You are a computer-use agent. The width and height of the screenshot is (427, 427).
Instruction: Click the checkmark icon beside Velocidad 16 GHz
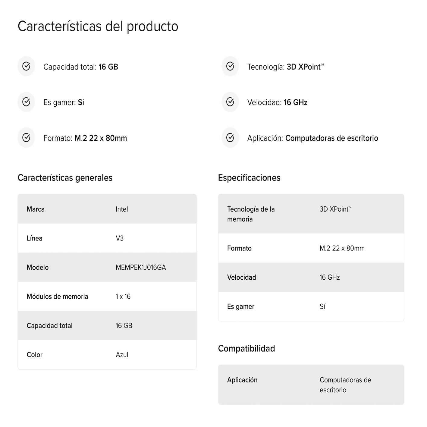coord(230,102)
